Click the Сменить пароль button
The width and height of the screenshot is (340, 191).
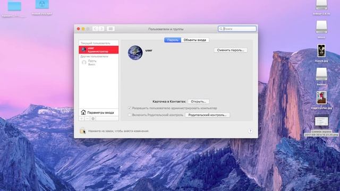[231, 50]
